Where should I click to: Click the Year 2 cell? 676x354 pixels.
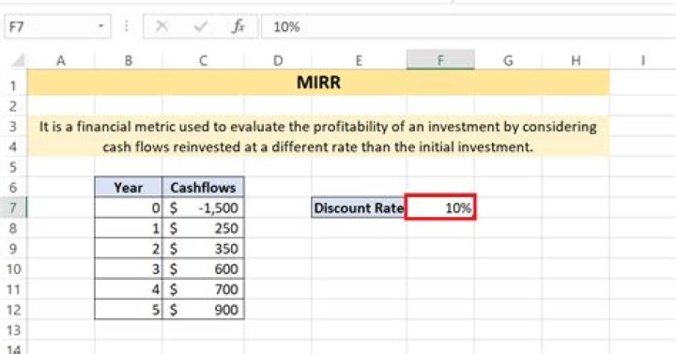[128, 248]
